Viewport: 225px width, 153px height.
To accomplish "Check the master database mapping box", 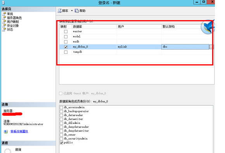I will click(x=66, y=31).
